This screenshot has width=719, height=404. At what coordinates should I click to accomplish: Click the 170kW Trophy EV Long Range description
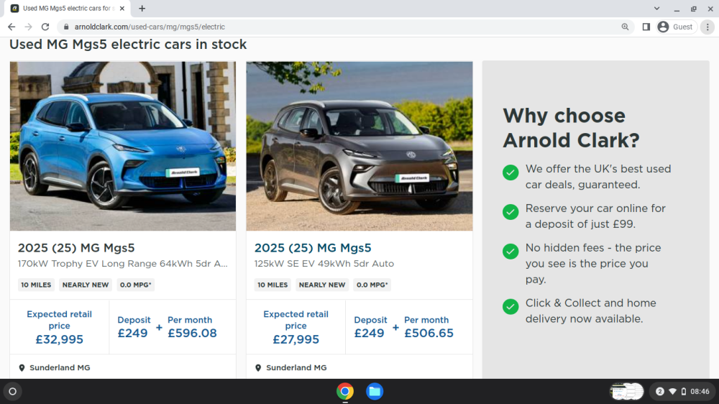click(x=122, y=264)
